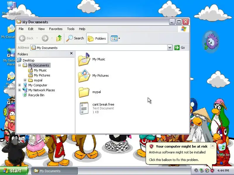Screen dimensions: 234x175
Task: Click the Back arrow button
Action: 22,38
